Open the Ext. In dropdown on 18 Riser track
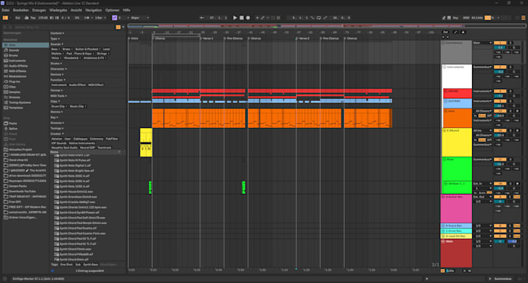The height and width of the screenshot is (283, 528). pos(482,184)
